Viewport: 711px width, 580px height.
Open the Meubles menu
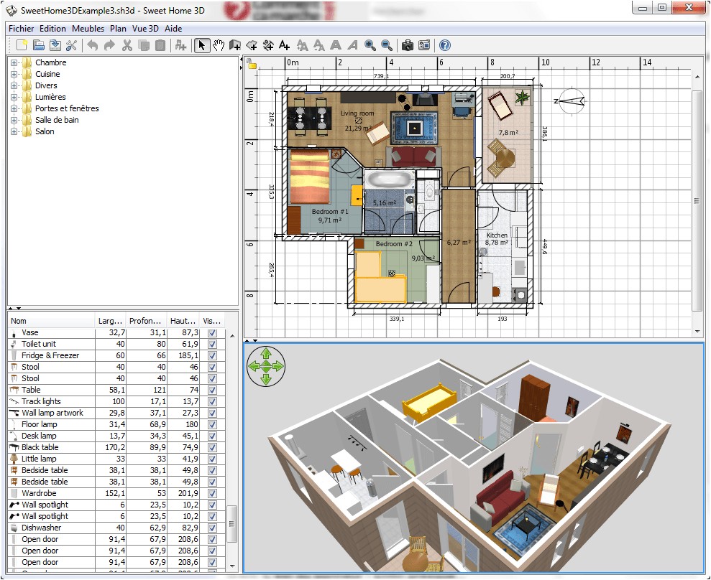pos(88,28)
